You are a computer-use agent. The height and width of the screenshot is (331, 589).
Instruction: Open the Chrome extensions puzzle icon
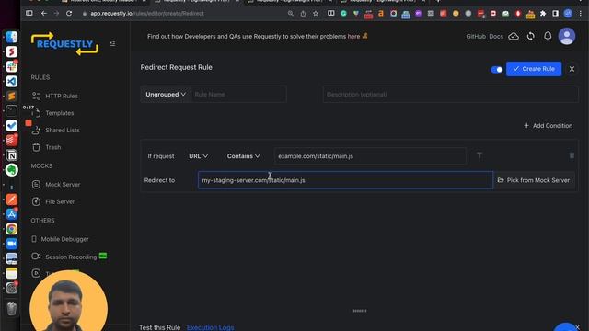point(543,14)
